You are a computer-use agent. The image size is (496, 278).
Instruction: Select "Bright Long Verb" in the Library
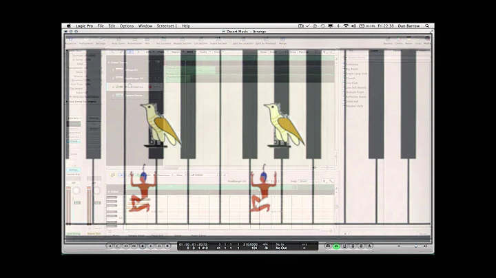tap(357, 74)
